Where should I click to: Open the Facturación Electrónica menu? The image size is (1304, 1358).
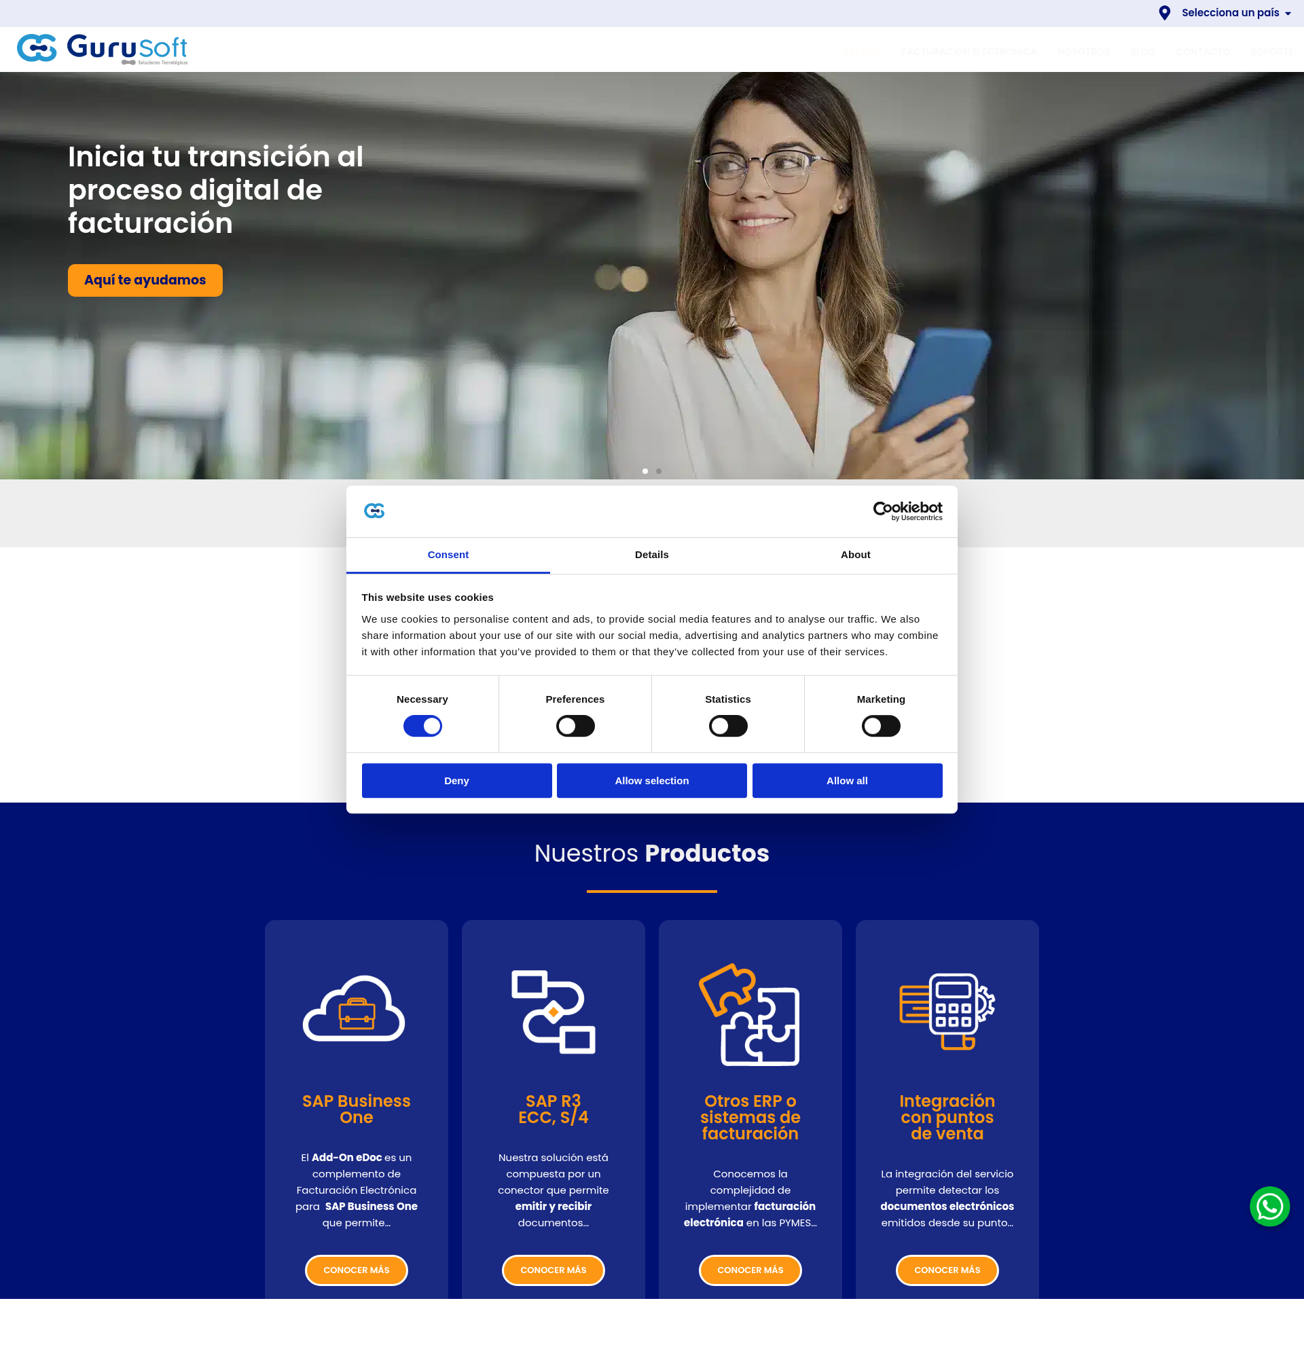pos(969,52)
